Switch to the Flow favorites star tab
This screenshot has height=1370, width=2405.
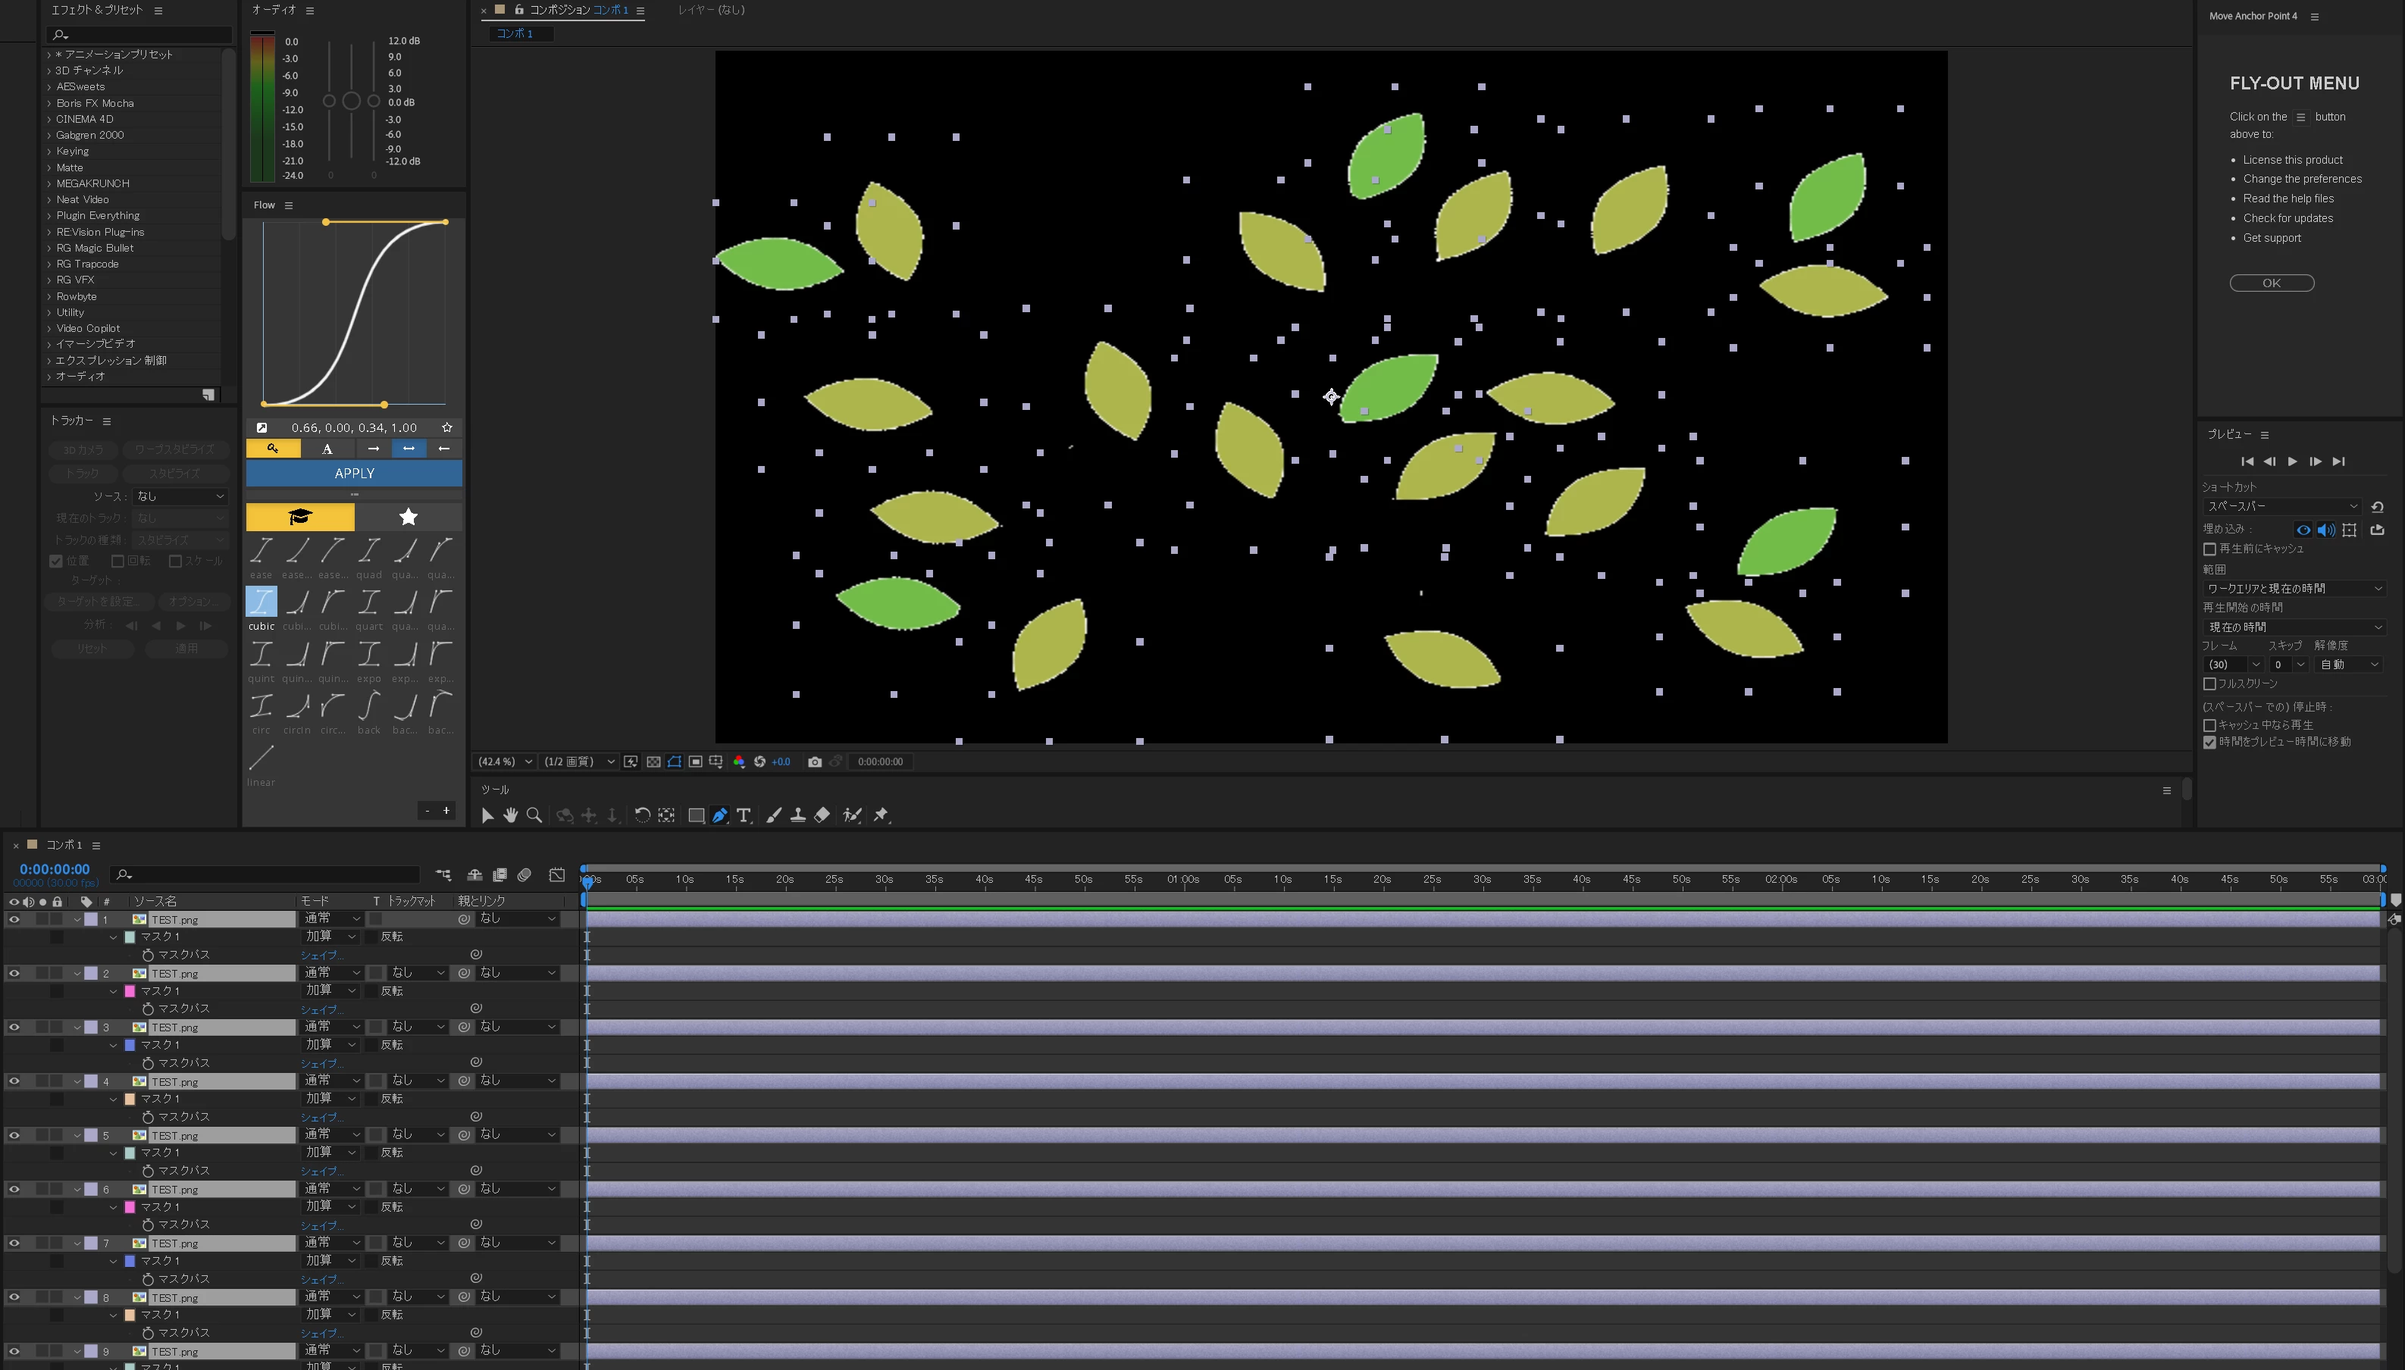[408, 517]
